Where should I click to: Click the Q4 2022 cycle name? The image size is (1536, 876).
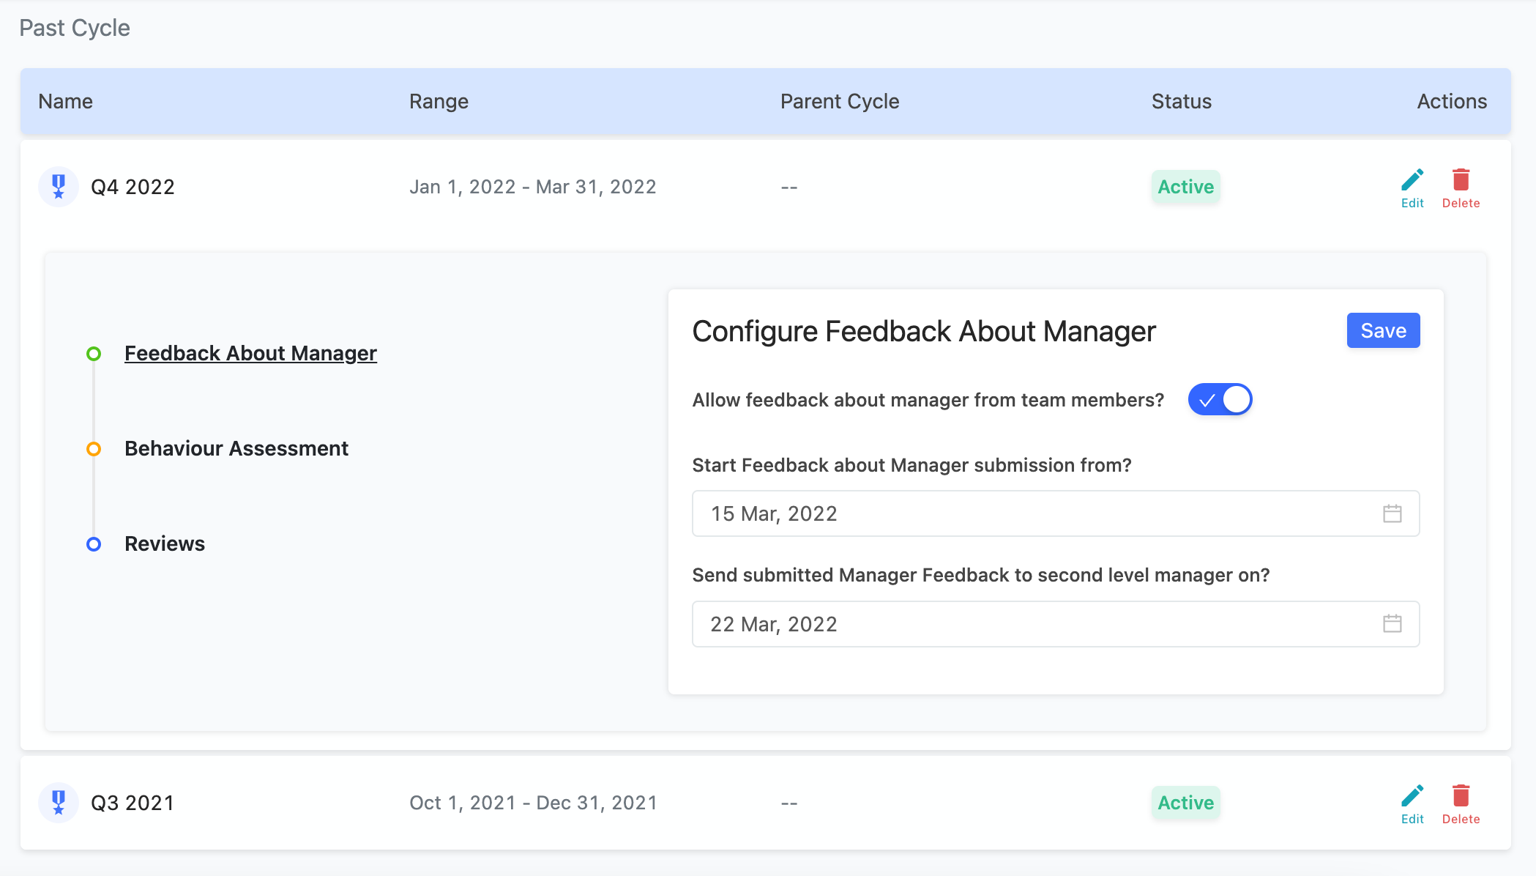click(x=133, y=187)
